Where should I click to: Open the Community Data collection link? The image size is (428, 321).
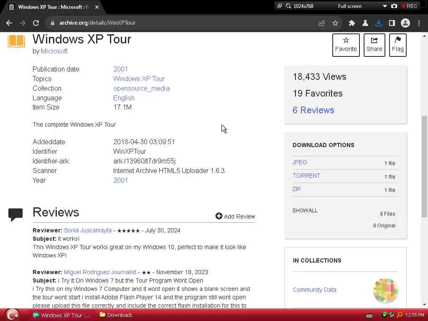(314, 290)
